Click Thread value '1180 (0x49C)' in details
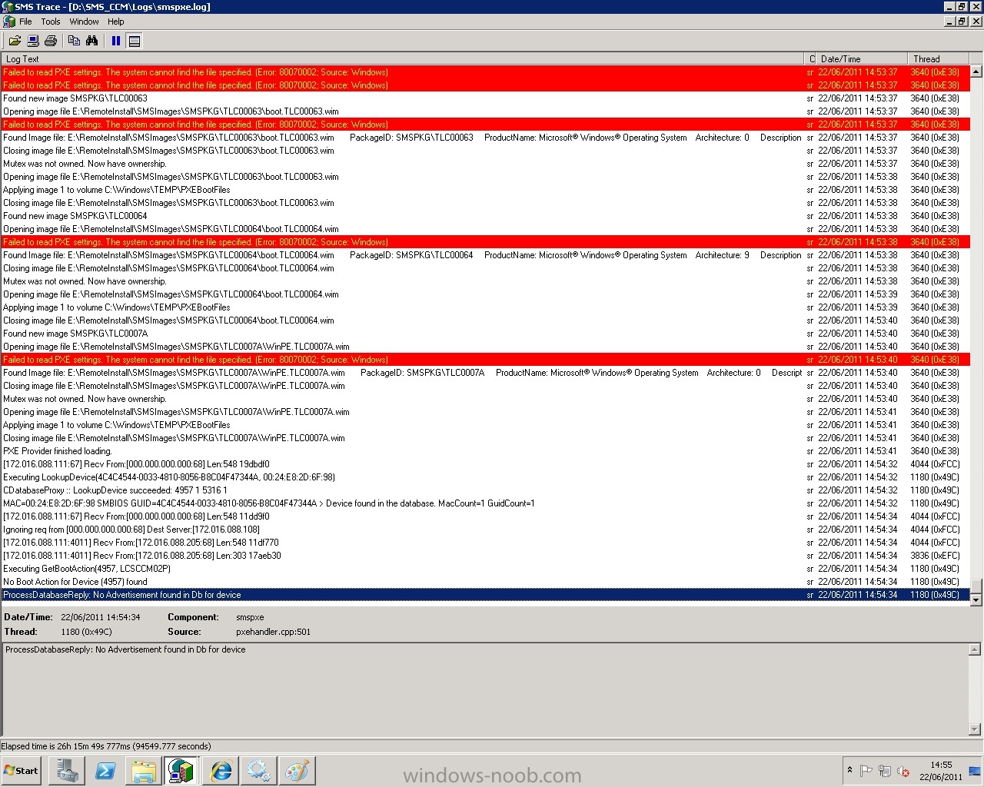Viewport: 984px width, 787px height. pos(86,632)
